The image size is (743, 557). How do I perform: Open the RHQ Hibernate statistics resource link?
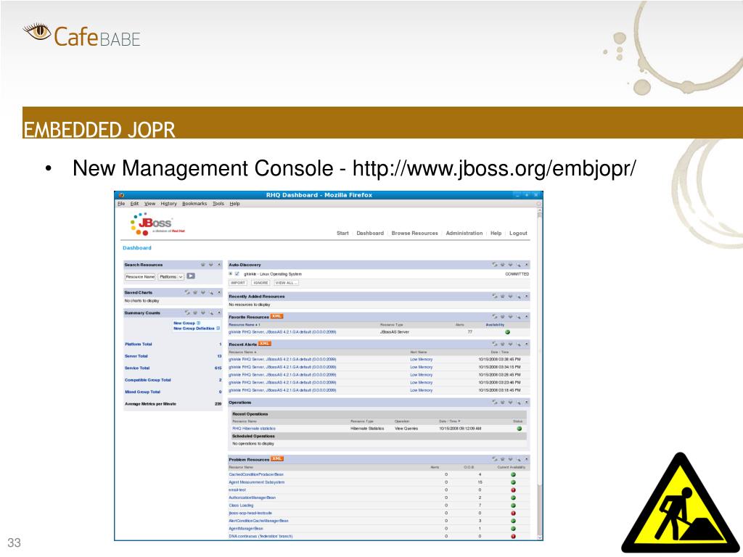[254, 429]
